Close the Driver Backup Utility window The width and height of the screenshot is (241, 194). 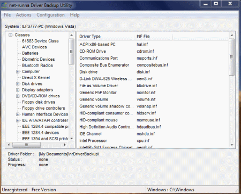230,4
